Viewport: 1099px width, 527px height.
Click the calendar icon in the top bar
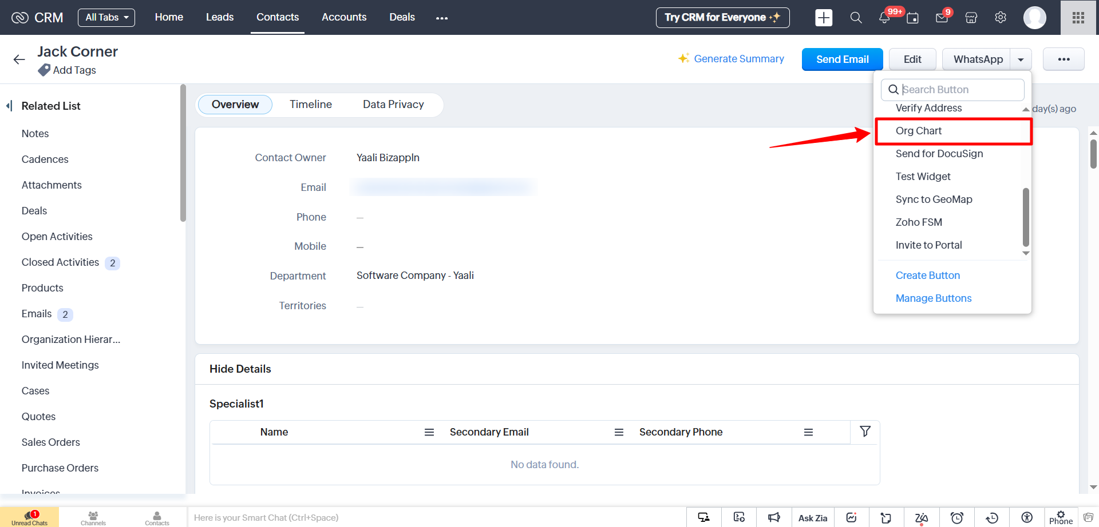(912, 18)
